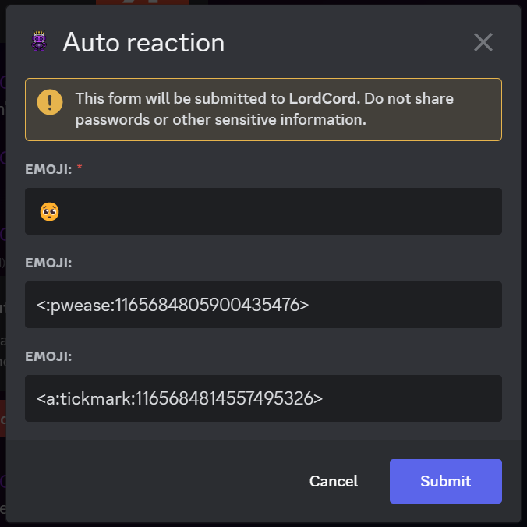Click the Auto reaction title text

(x=143, y=42)
